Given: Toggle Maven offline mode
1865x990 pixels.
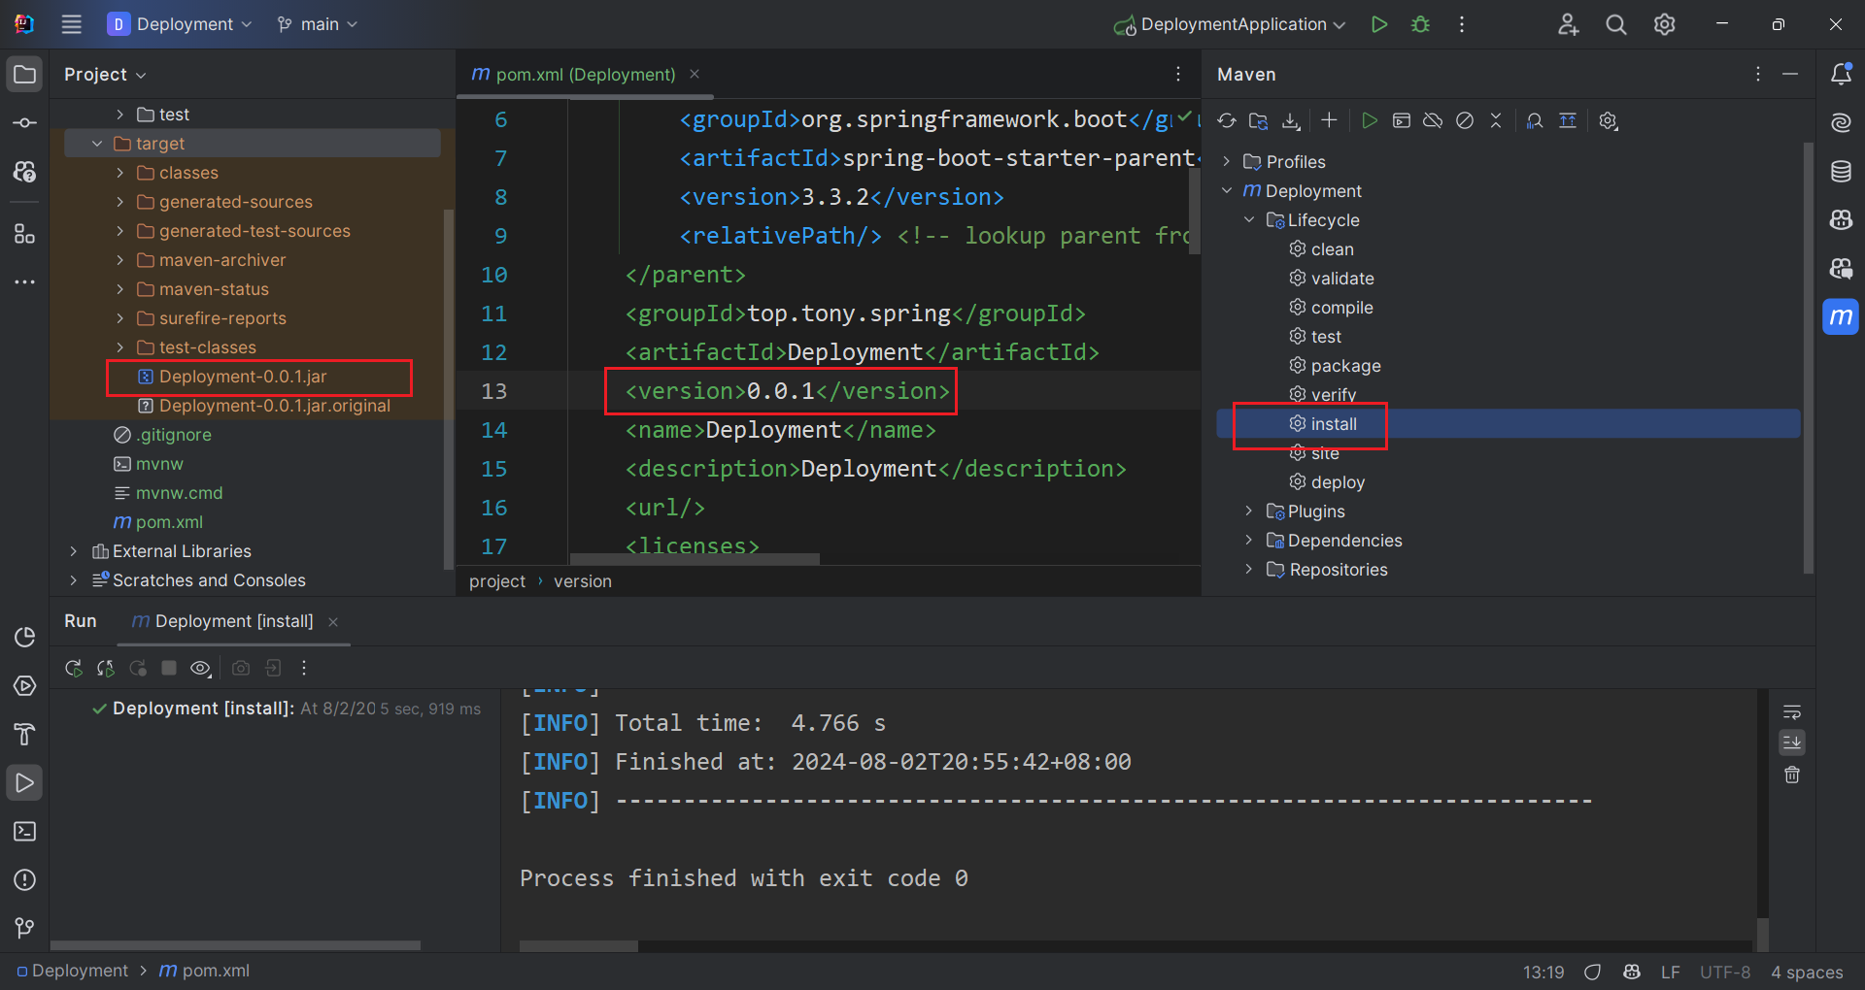Looking at the screenshot, I should pos(1433,120).
